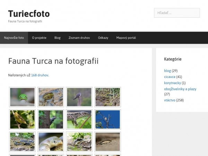This screenshot has width=208, height=156.
Task: Open the Odkazy menu item
Action: pyautogui.click(x=103, y=38)
